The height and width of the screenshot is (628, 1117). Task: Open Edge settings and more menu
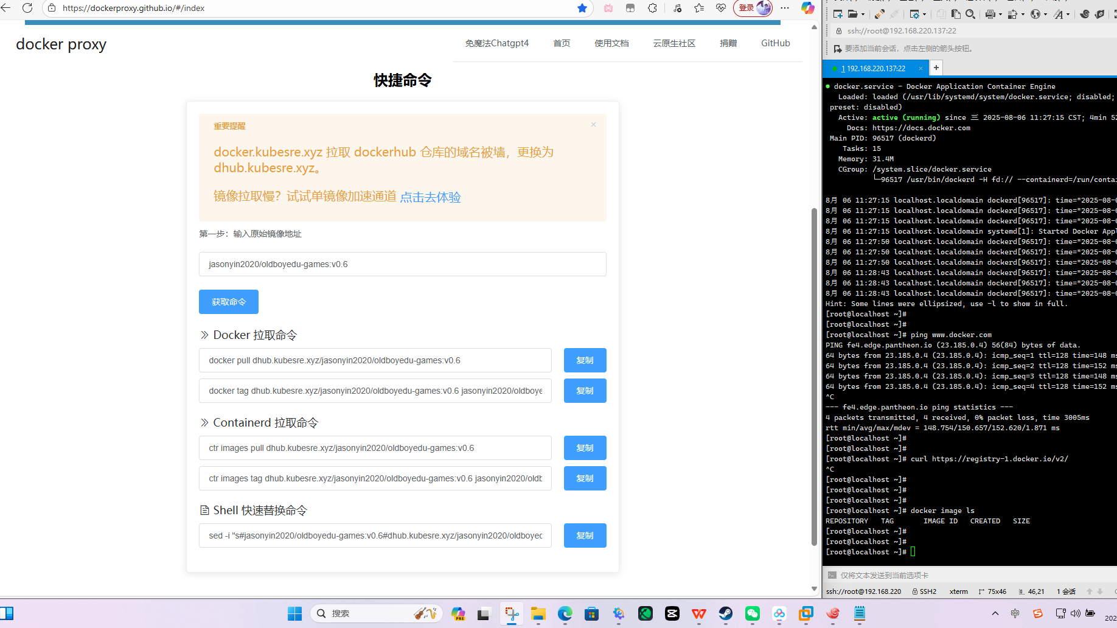pos(785,8)
